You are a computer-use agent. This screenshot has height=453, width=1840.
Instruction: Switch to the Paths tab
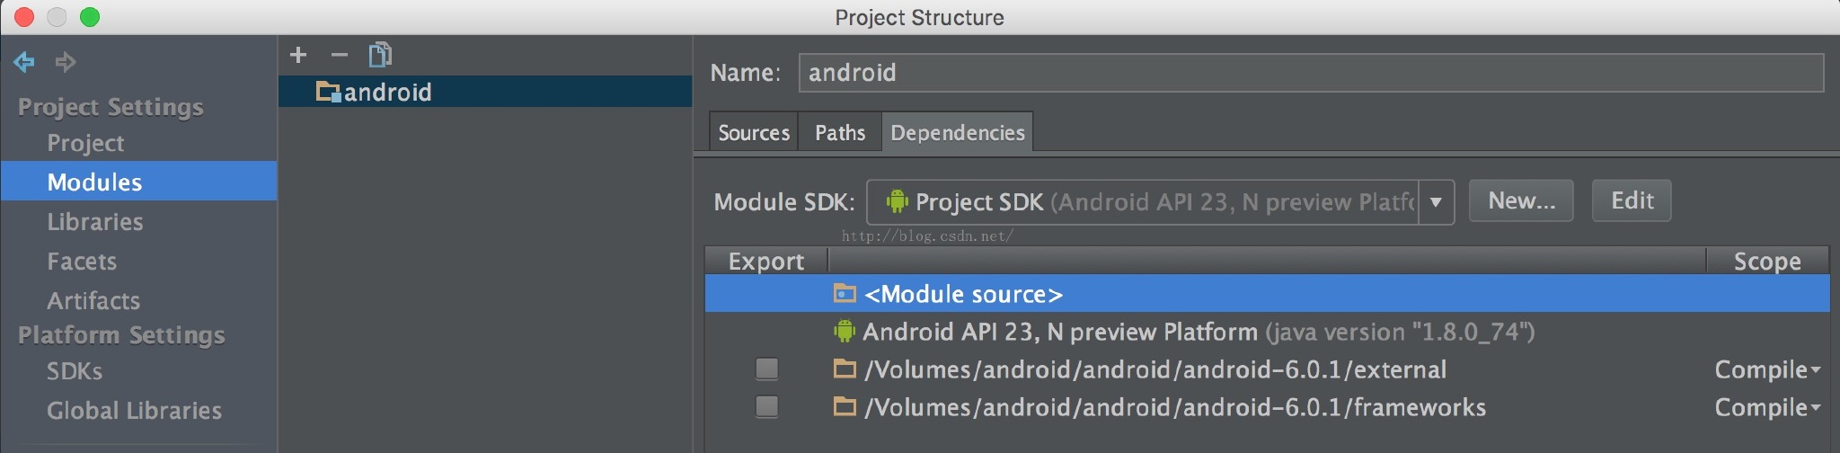pyautogui.click(x=840, y=133)
